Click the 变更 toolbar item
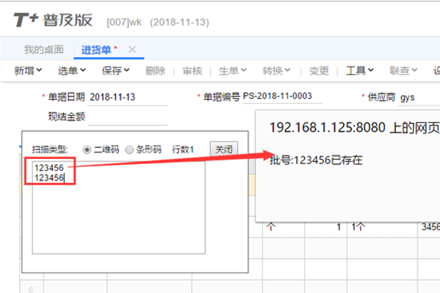The width and height of the screenshot is (440, 293). (319, 71)
